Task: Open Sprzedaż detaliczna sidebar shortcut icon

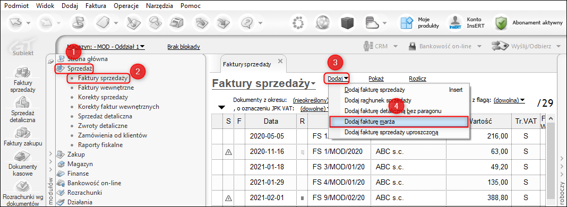Action: pyautogui.click(x=23, y=103)
